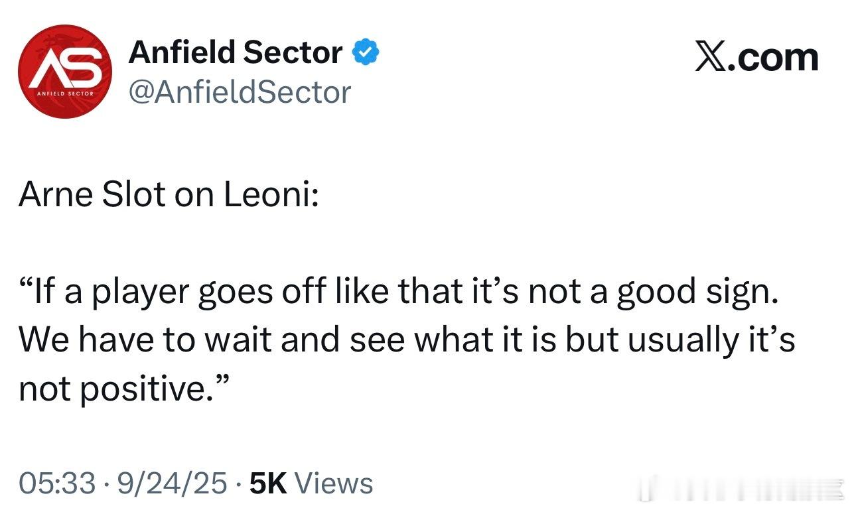
Task: Open the 5K Views count
Action: pyautogui.click(x=311, y=483)
